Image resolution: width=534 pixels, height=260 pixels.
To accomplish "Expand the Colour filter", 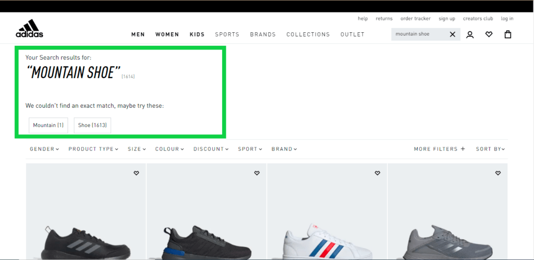I will tap(169, 149).
